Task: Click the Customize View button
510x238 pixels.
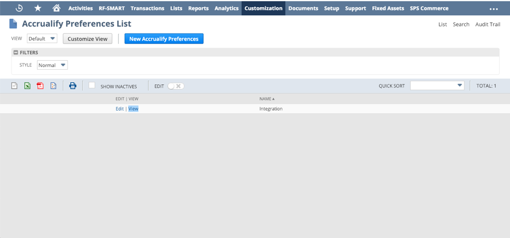Action: pos(87,39)
